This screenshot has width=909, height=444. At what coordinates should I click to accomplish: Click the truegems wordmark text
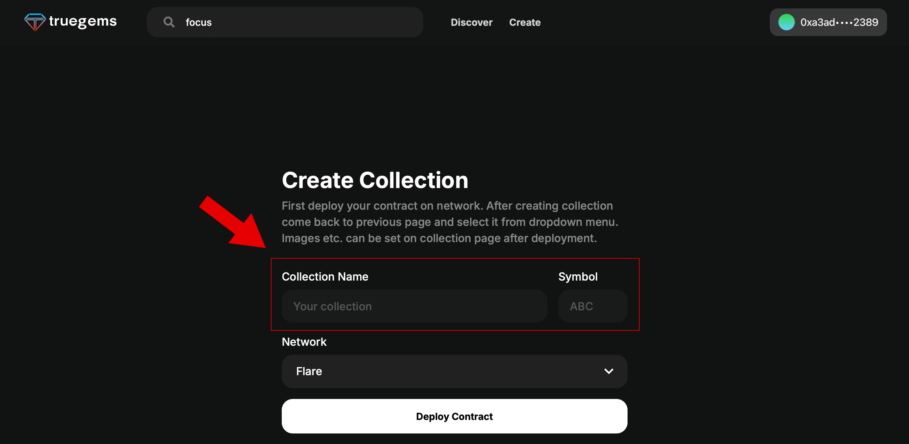(83, 21)
